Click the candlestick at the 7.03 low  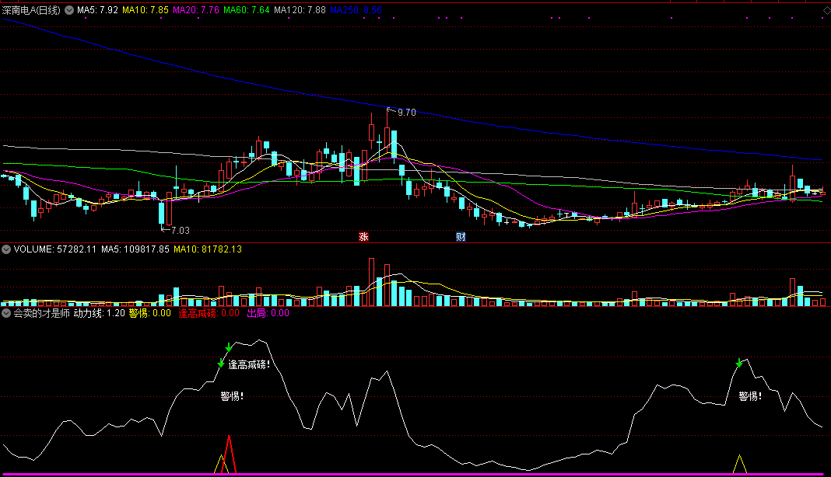pyautogui.click(x=162, y=214)
